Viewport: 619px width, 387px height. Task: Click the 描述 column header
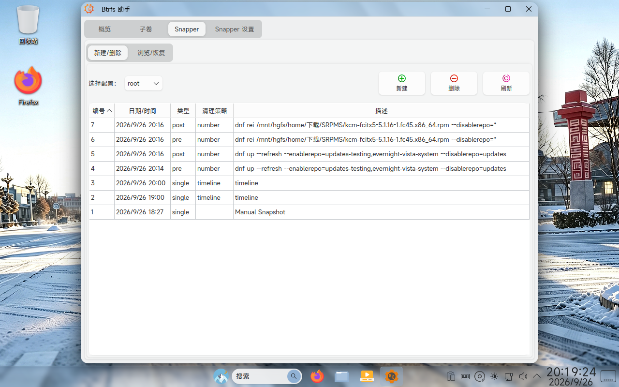tap(381, 111)
